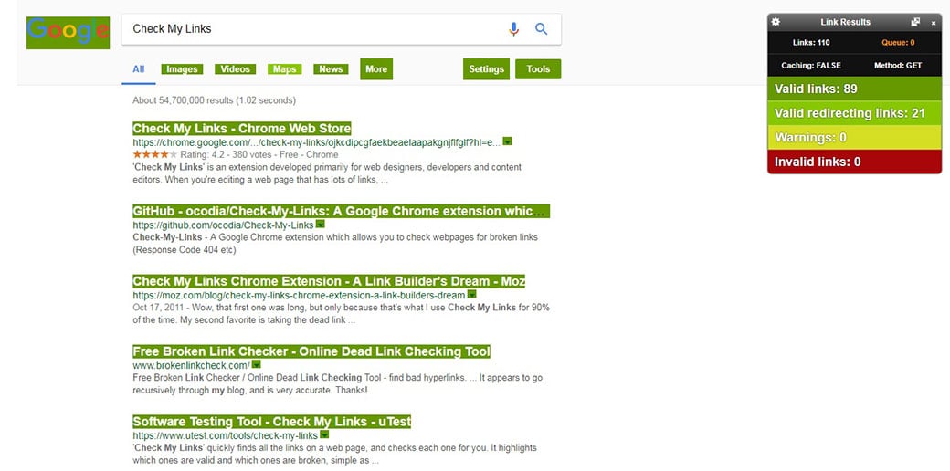Switch to the Videos search tab
Screen dimensions: 950x471
(235, 69)
